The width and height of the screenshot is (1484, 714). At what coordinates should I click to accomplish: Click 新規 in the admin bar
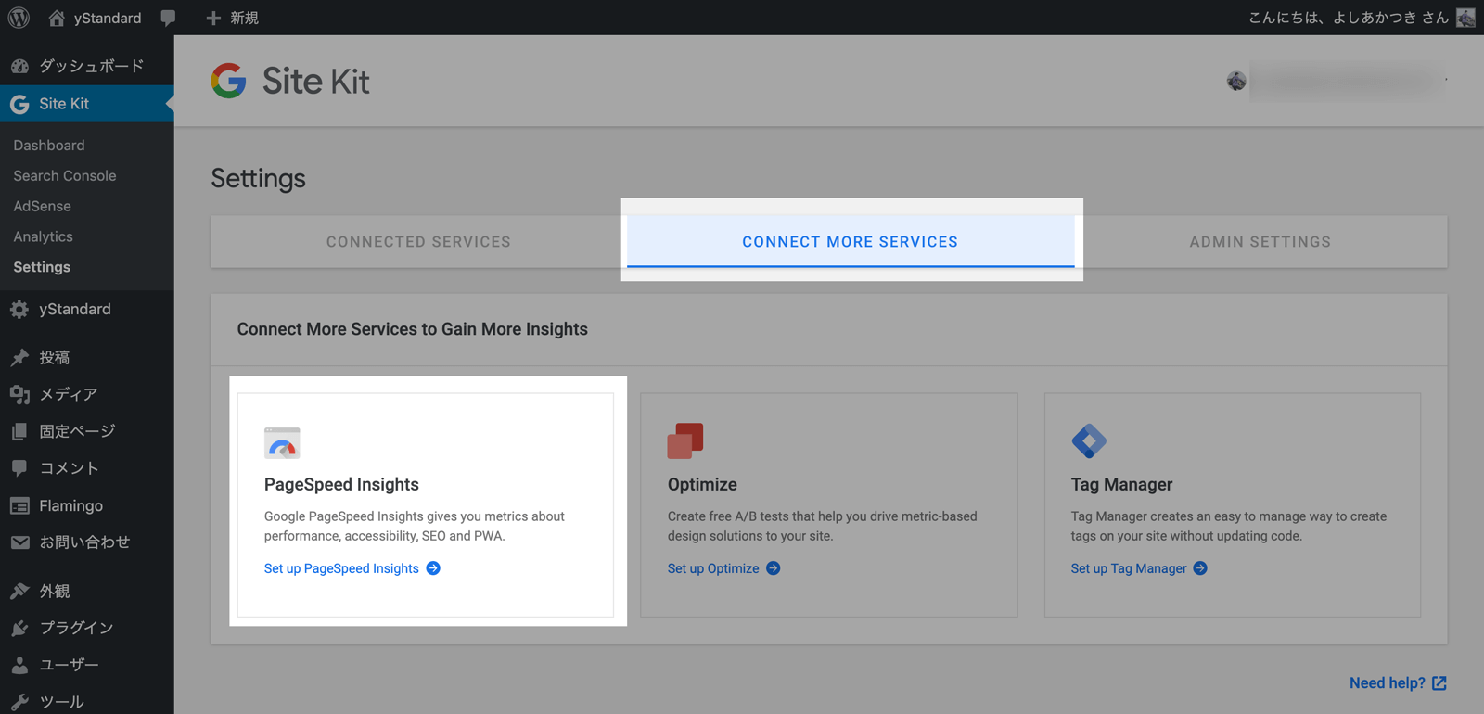coord(245,18)
